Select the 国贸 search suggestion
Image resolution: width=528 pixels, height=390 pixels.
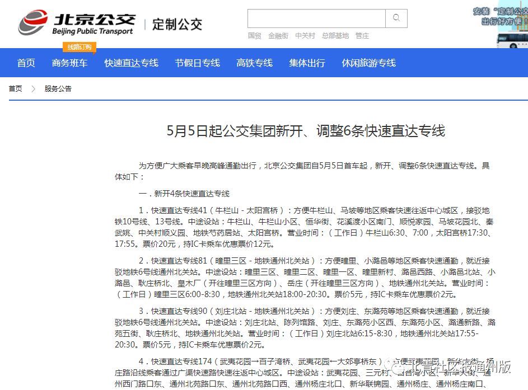click(x=255, y=36)
